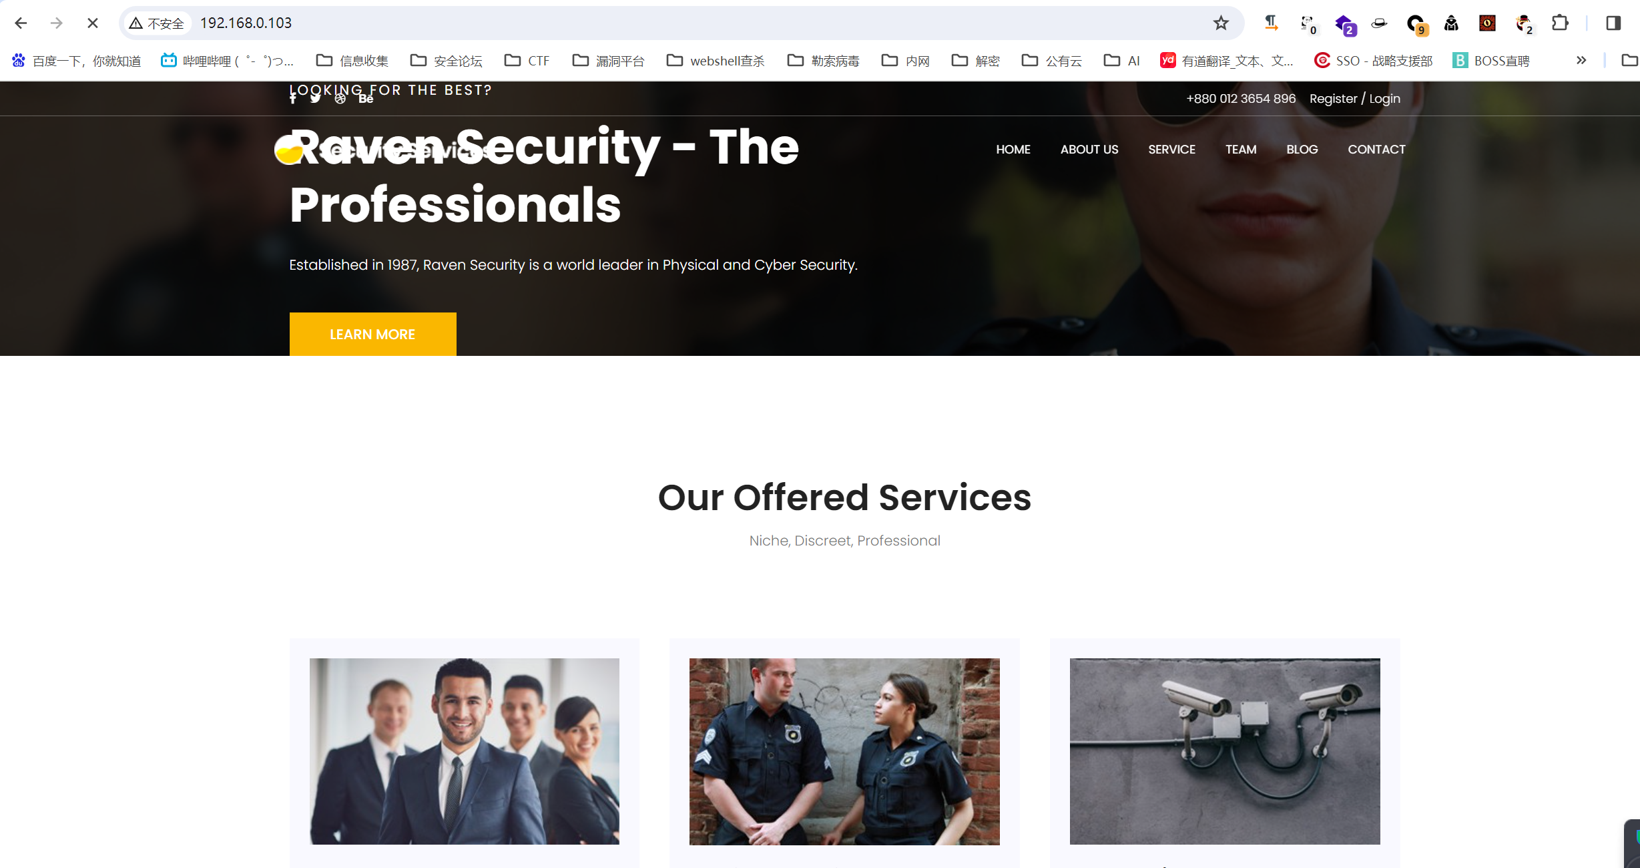This screenshot has height=868, width=1640.
Task: Click the Twitter social icon on page header
Action: tap(315, 98)
